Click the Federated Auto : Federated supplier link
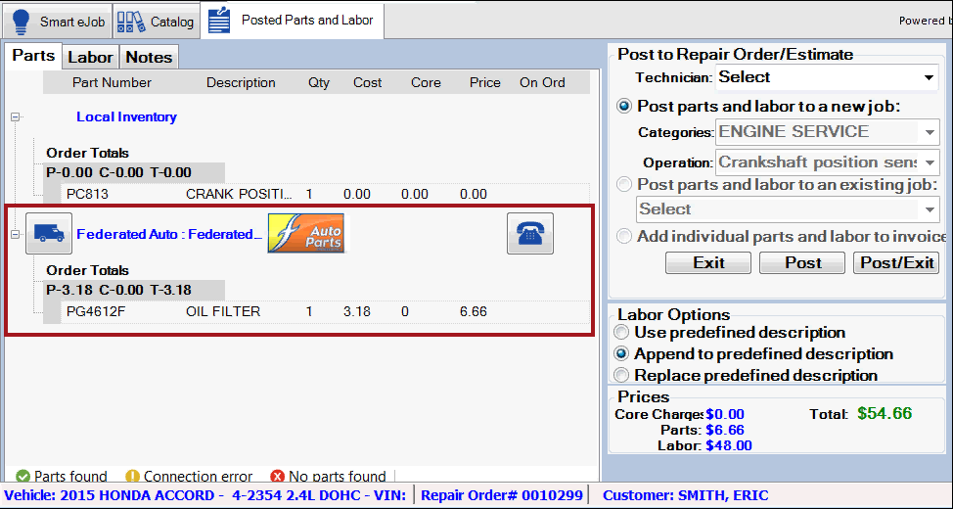Screen dimensions: 953x509 click(x=169, y=234)
